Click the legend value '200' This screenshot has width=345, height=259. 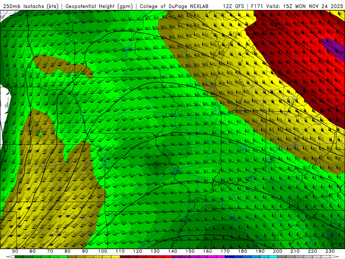click(277, 251)
